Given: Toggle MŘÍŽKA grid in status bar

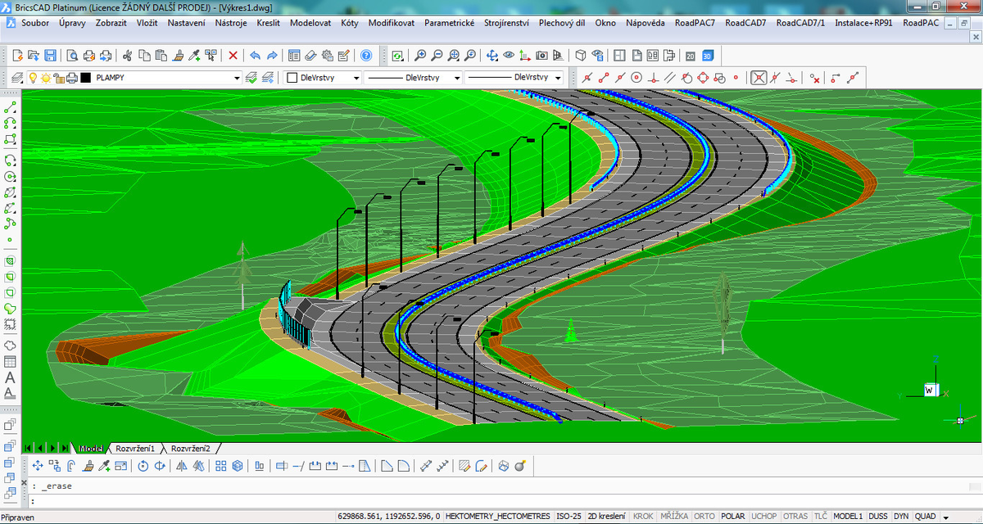Looking at the screenshot, I should coord(674,517).
